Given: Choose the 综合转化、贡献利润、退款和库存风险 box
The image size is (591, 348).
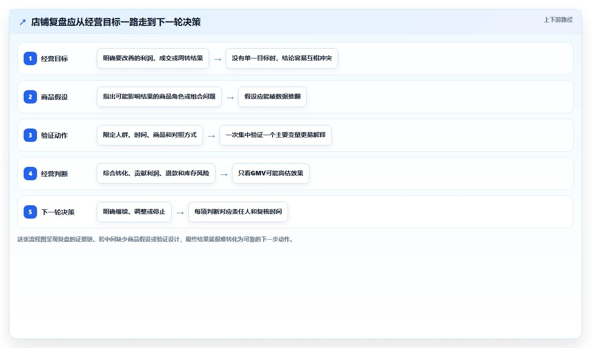Looking at the screenshot, I should point(156,174).
